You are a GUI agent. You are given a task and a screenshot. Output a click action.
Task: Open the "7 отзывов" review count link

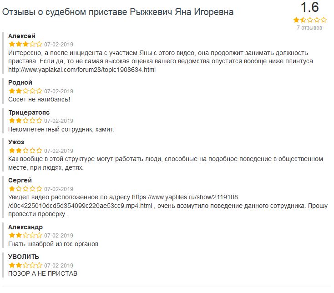(309, 28)
